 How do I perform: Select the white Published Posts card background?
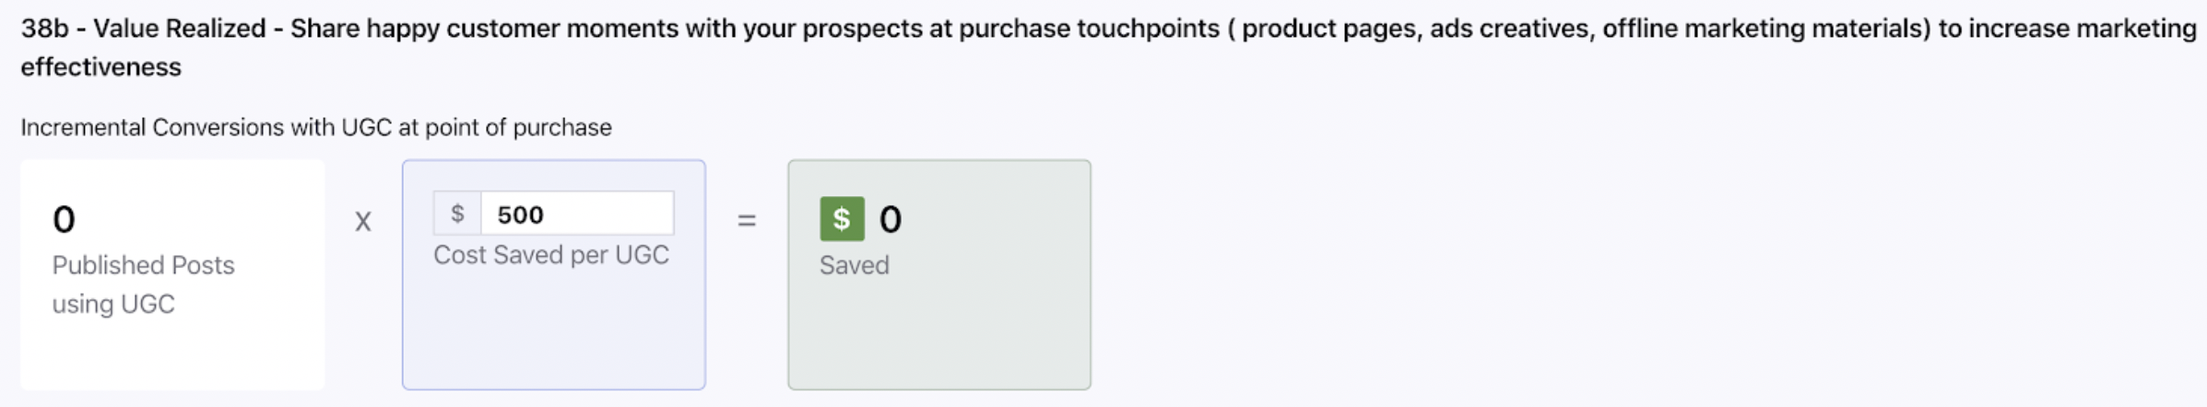[x=172, y=355]
